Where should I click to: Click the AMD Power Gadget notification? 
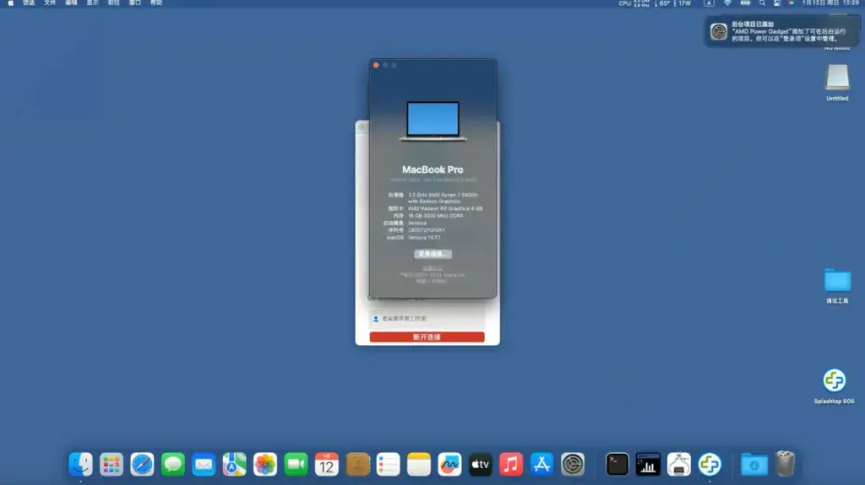[x=781, y=31]
